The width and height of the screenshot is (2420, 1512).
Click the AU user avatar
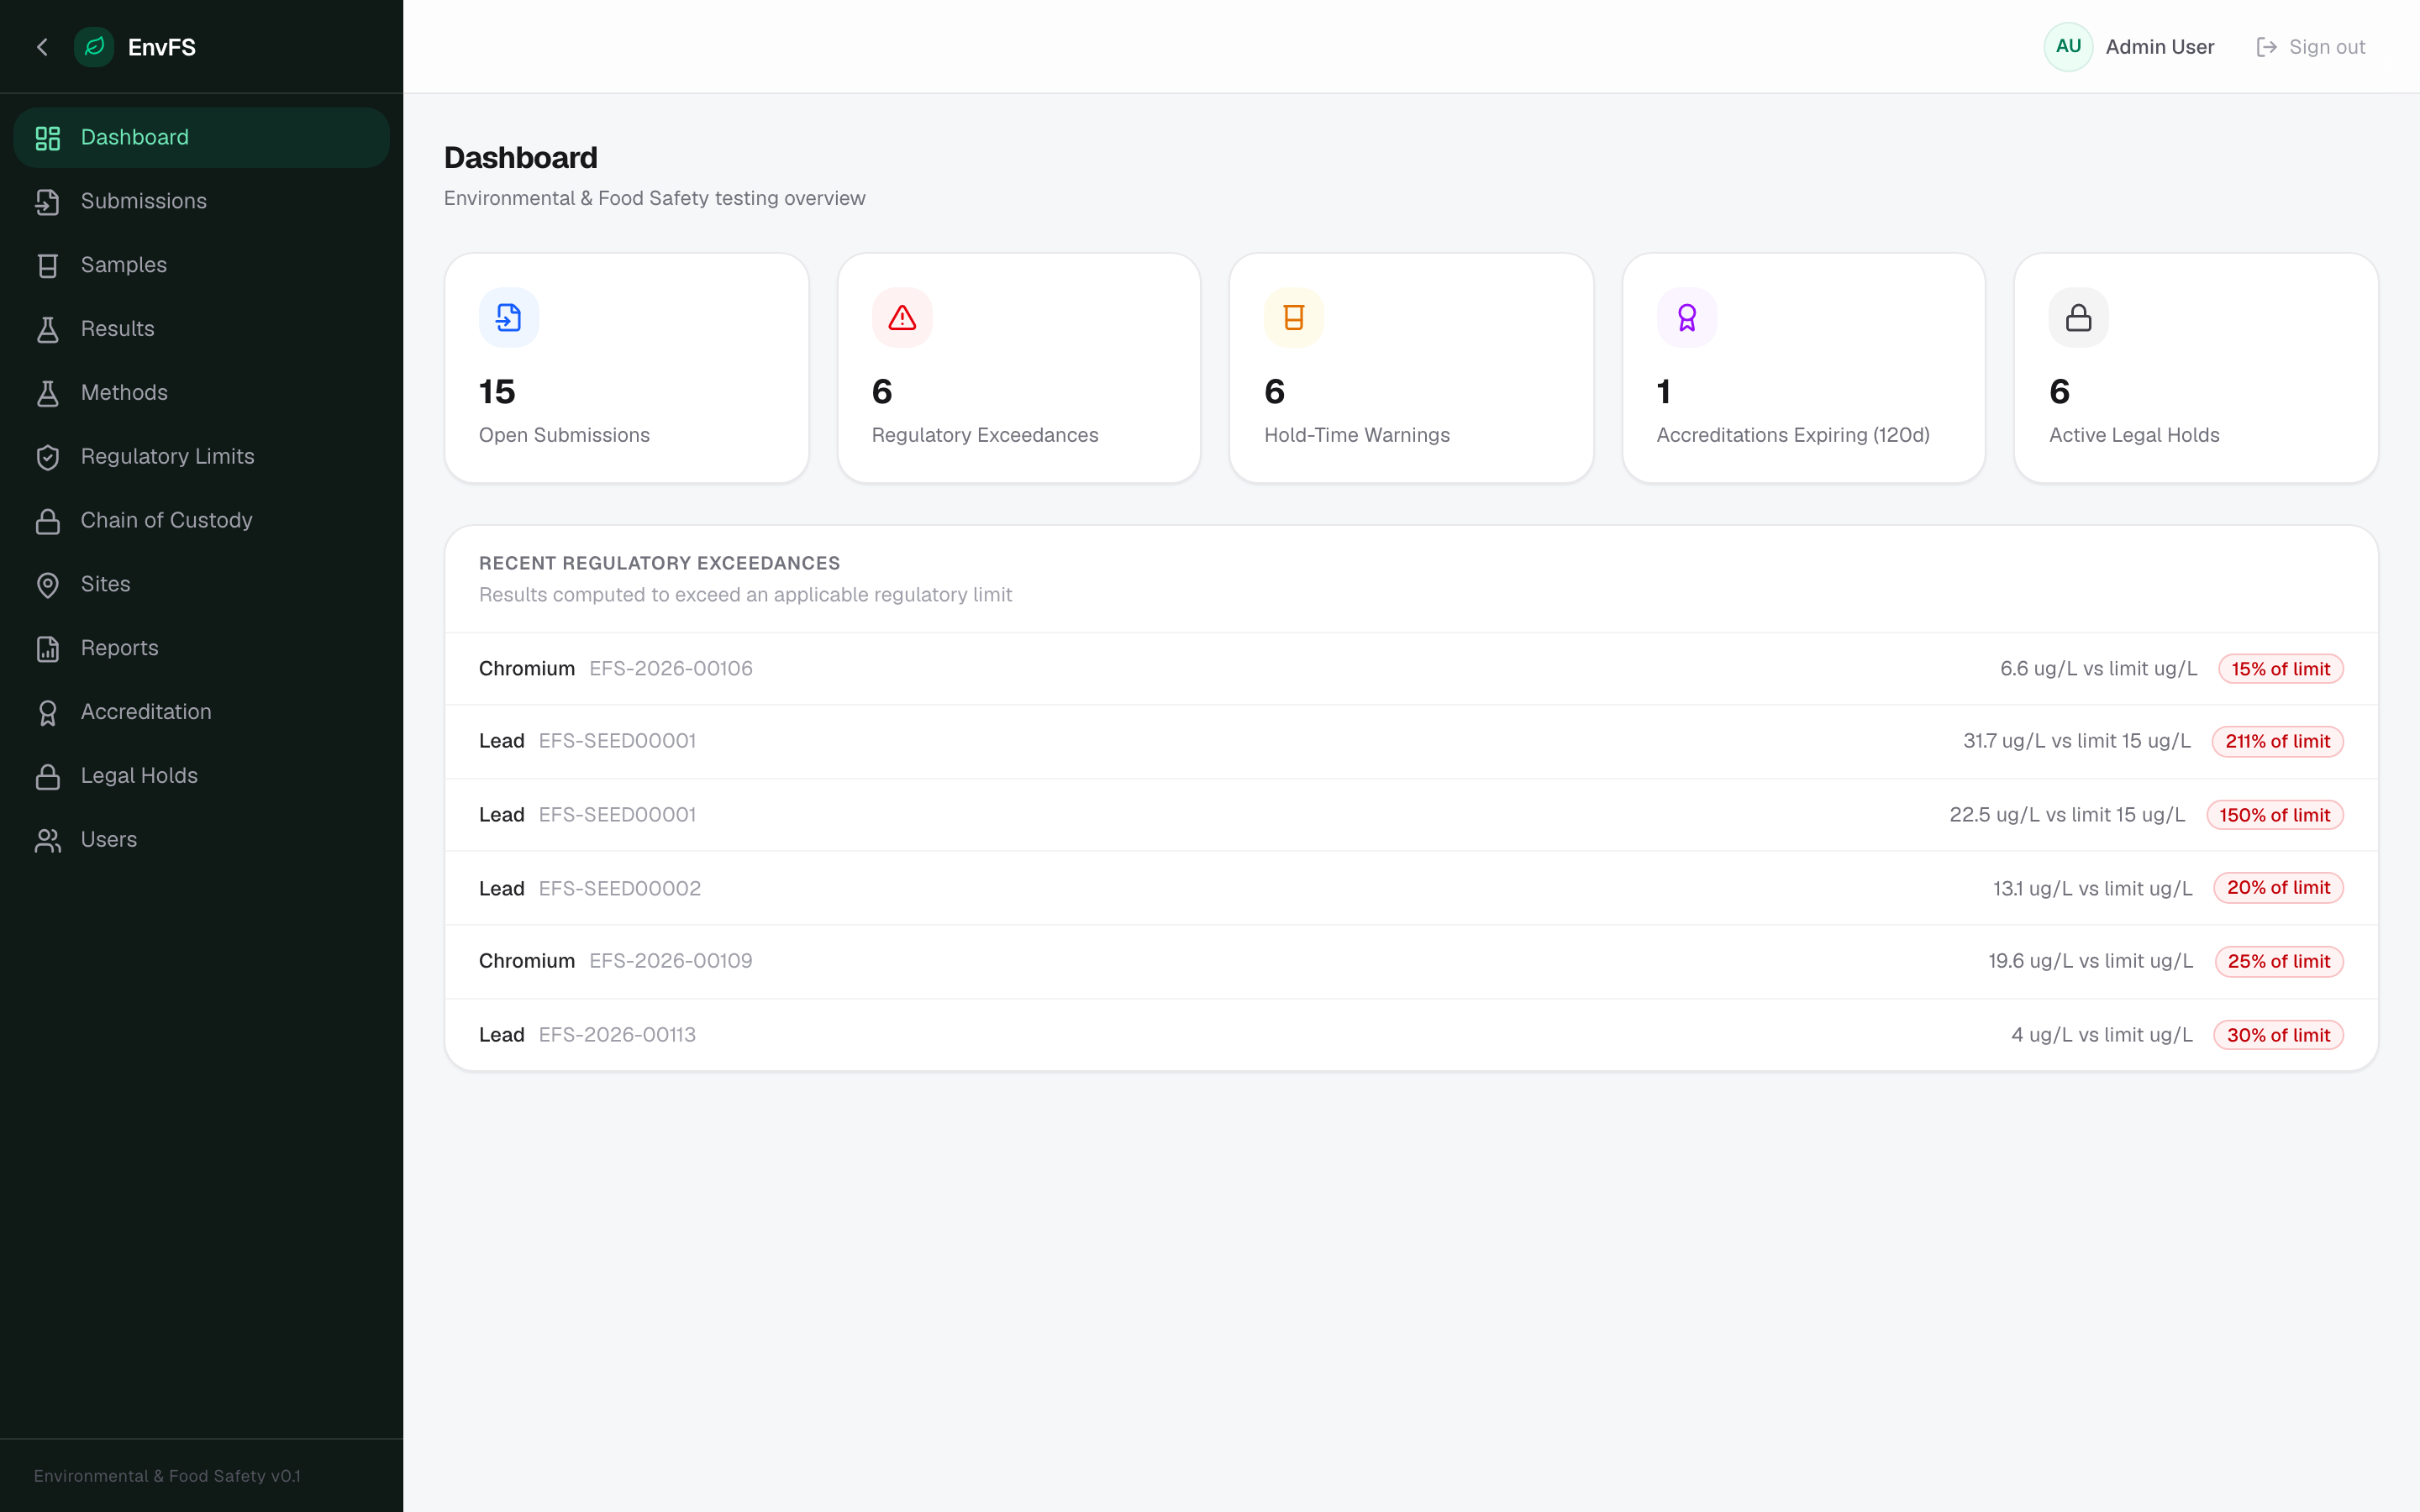pyautogui.click(x=2068, y=47)
